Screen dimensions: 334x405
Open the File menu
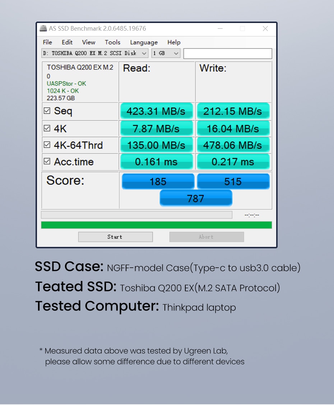click(x=47, y=42)
